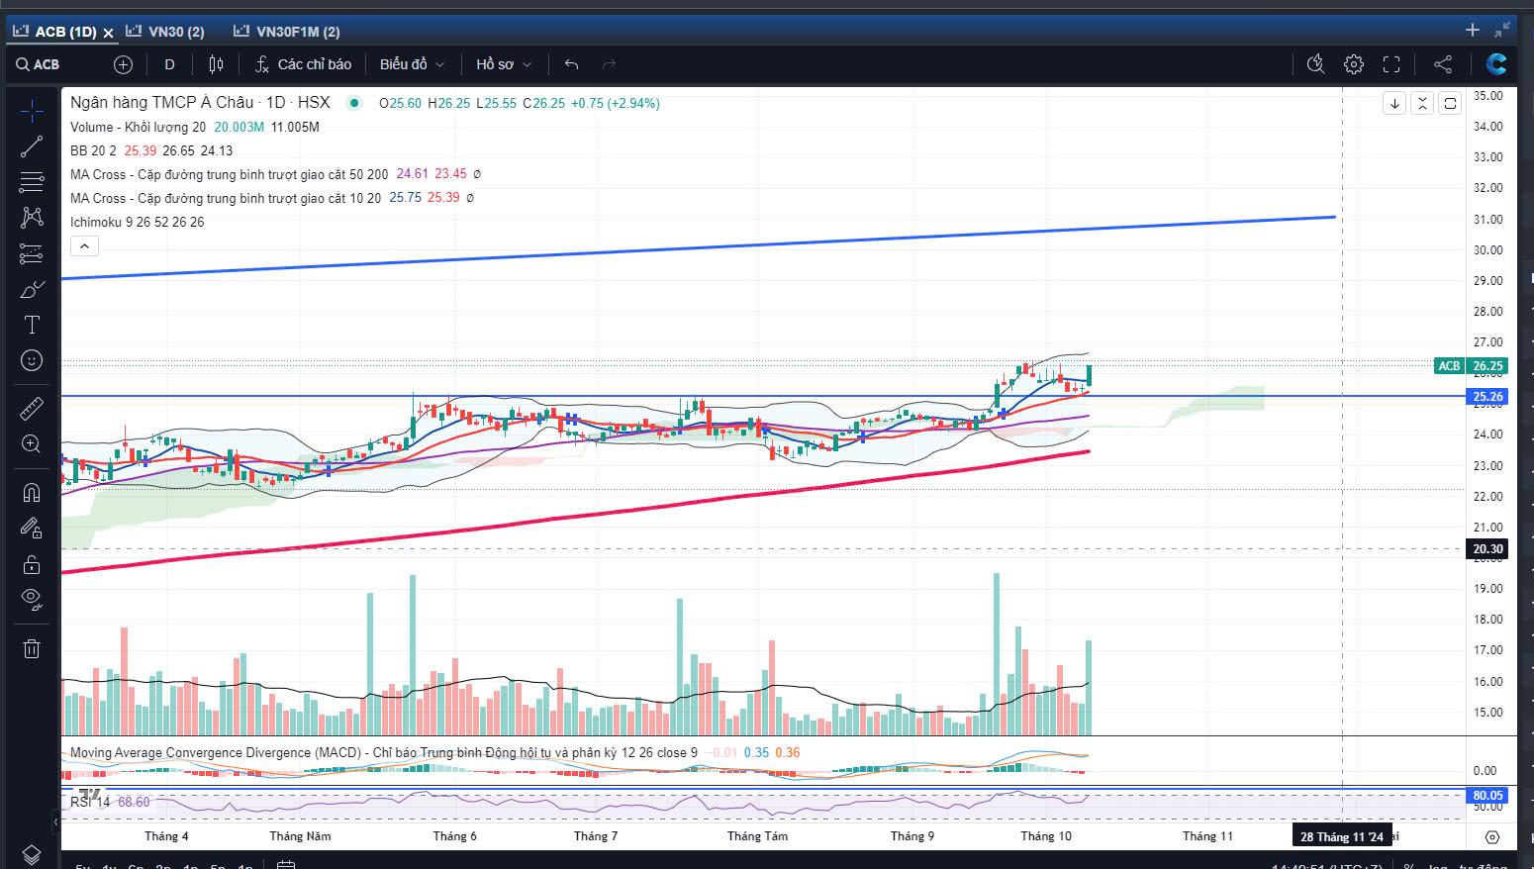Click the ACB symbol search field
Screen dimensions: 1534x869
pyautogui.click(x=48, y=64)
